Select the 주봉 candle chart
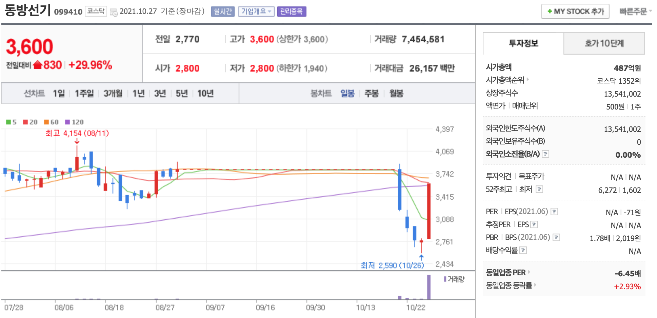This screenshot has height=318, width=657. [x=371, y=93]
